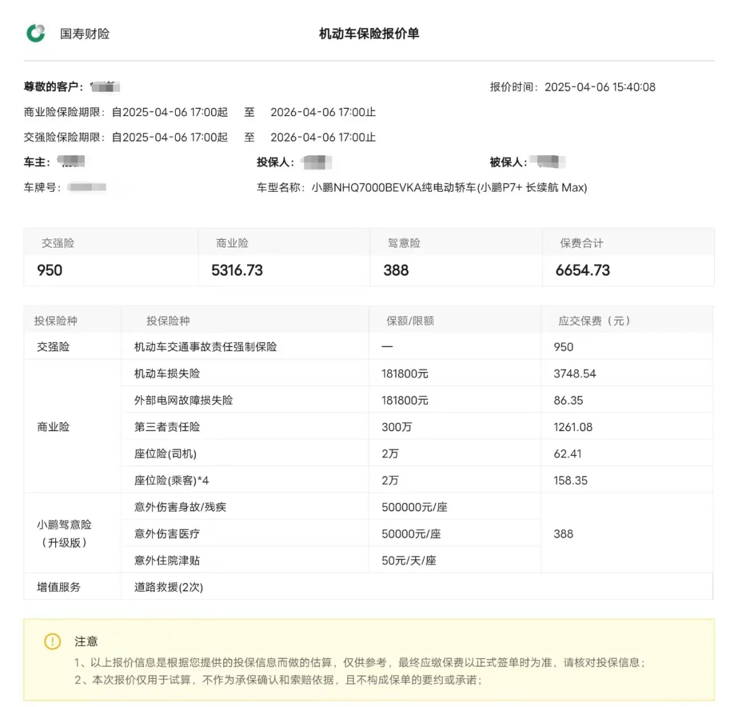Click the 保额/限额 column header
This screenshot has height=707, width=738.
click(410, 321)
